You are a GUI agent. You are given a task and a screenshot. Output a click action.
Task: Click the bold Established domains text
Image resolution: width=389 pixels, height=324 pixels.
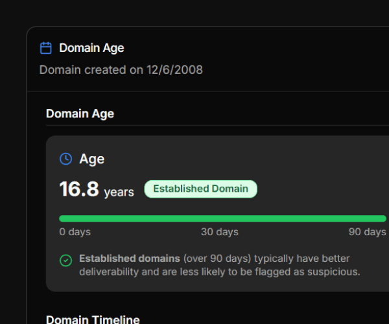pyautogui.click(x=130, y=258)
